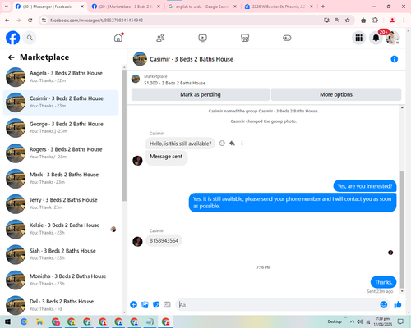Open Monisha - 3 Beds 2 Baths House chat

[x=61, y=280]
